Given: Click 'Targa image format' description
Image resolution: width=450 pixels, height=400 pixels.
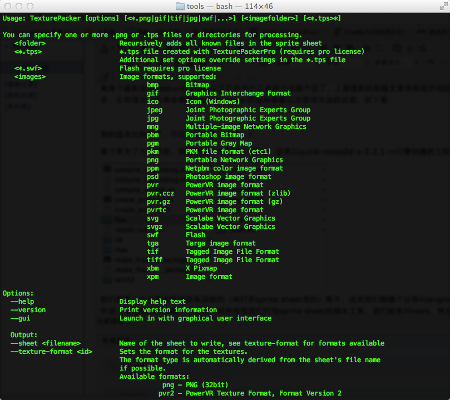Looking at the screenshot, I should (221, 243).
